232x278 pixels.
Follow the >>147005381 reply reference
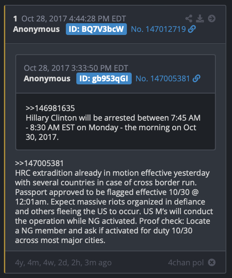tap(39, 163)
